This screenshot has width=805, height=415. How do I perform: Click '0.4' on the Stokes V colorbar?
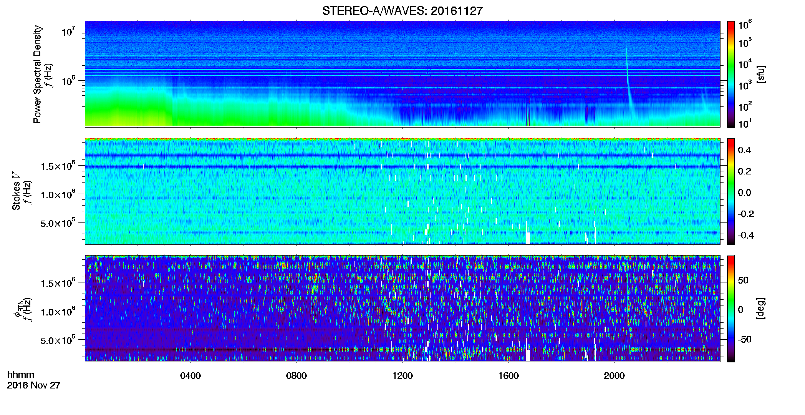coord(744,150)
